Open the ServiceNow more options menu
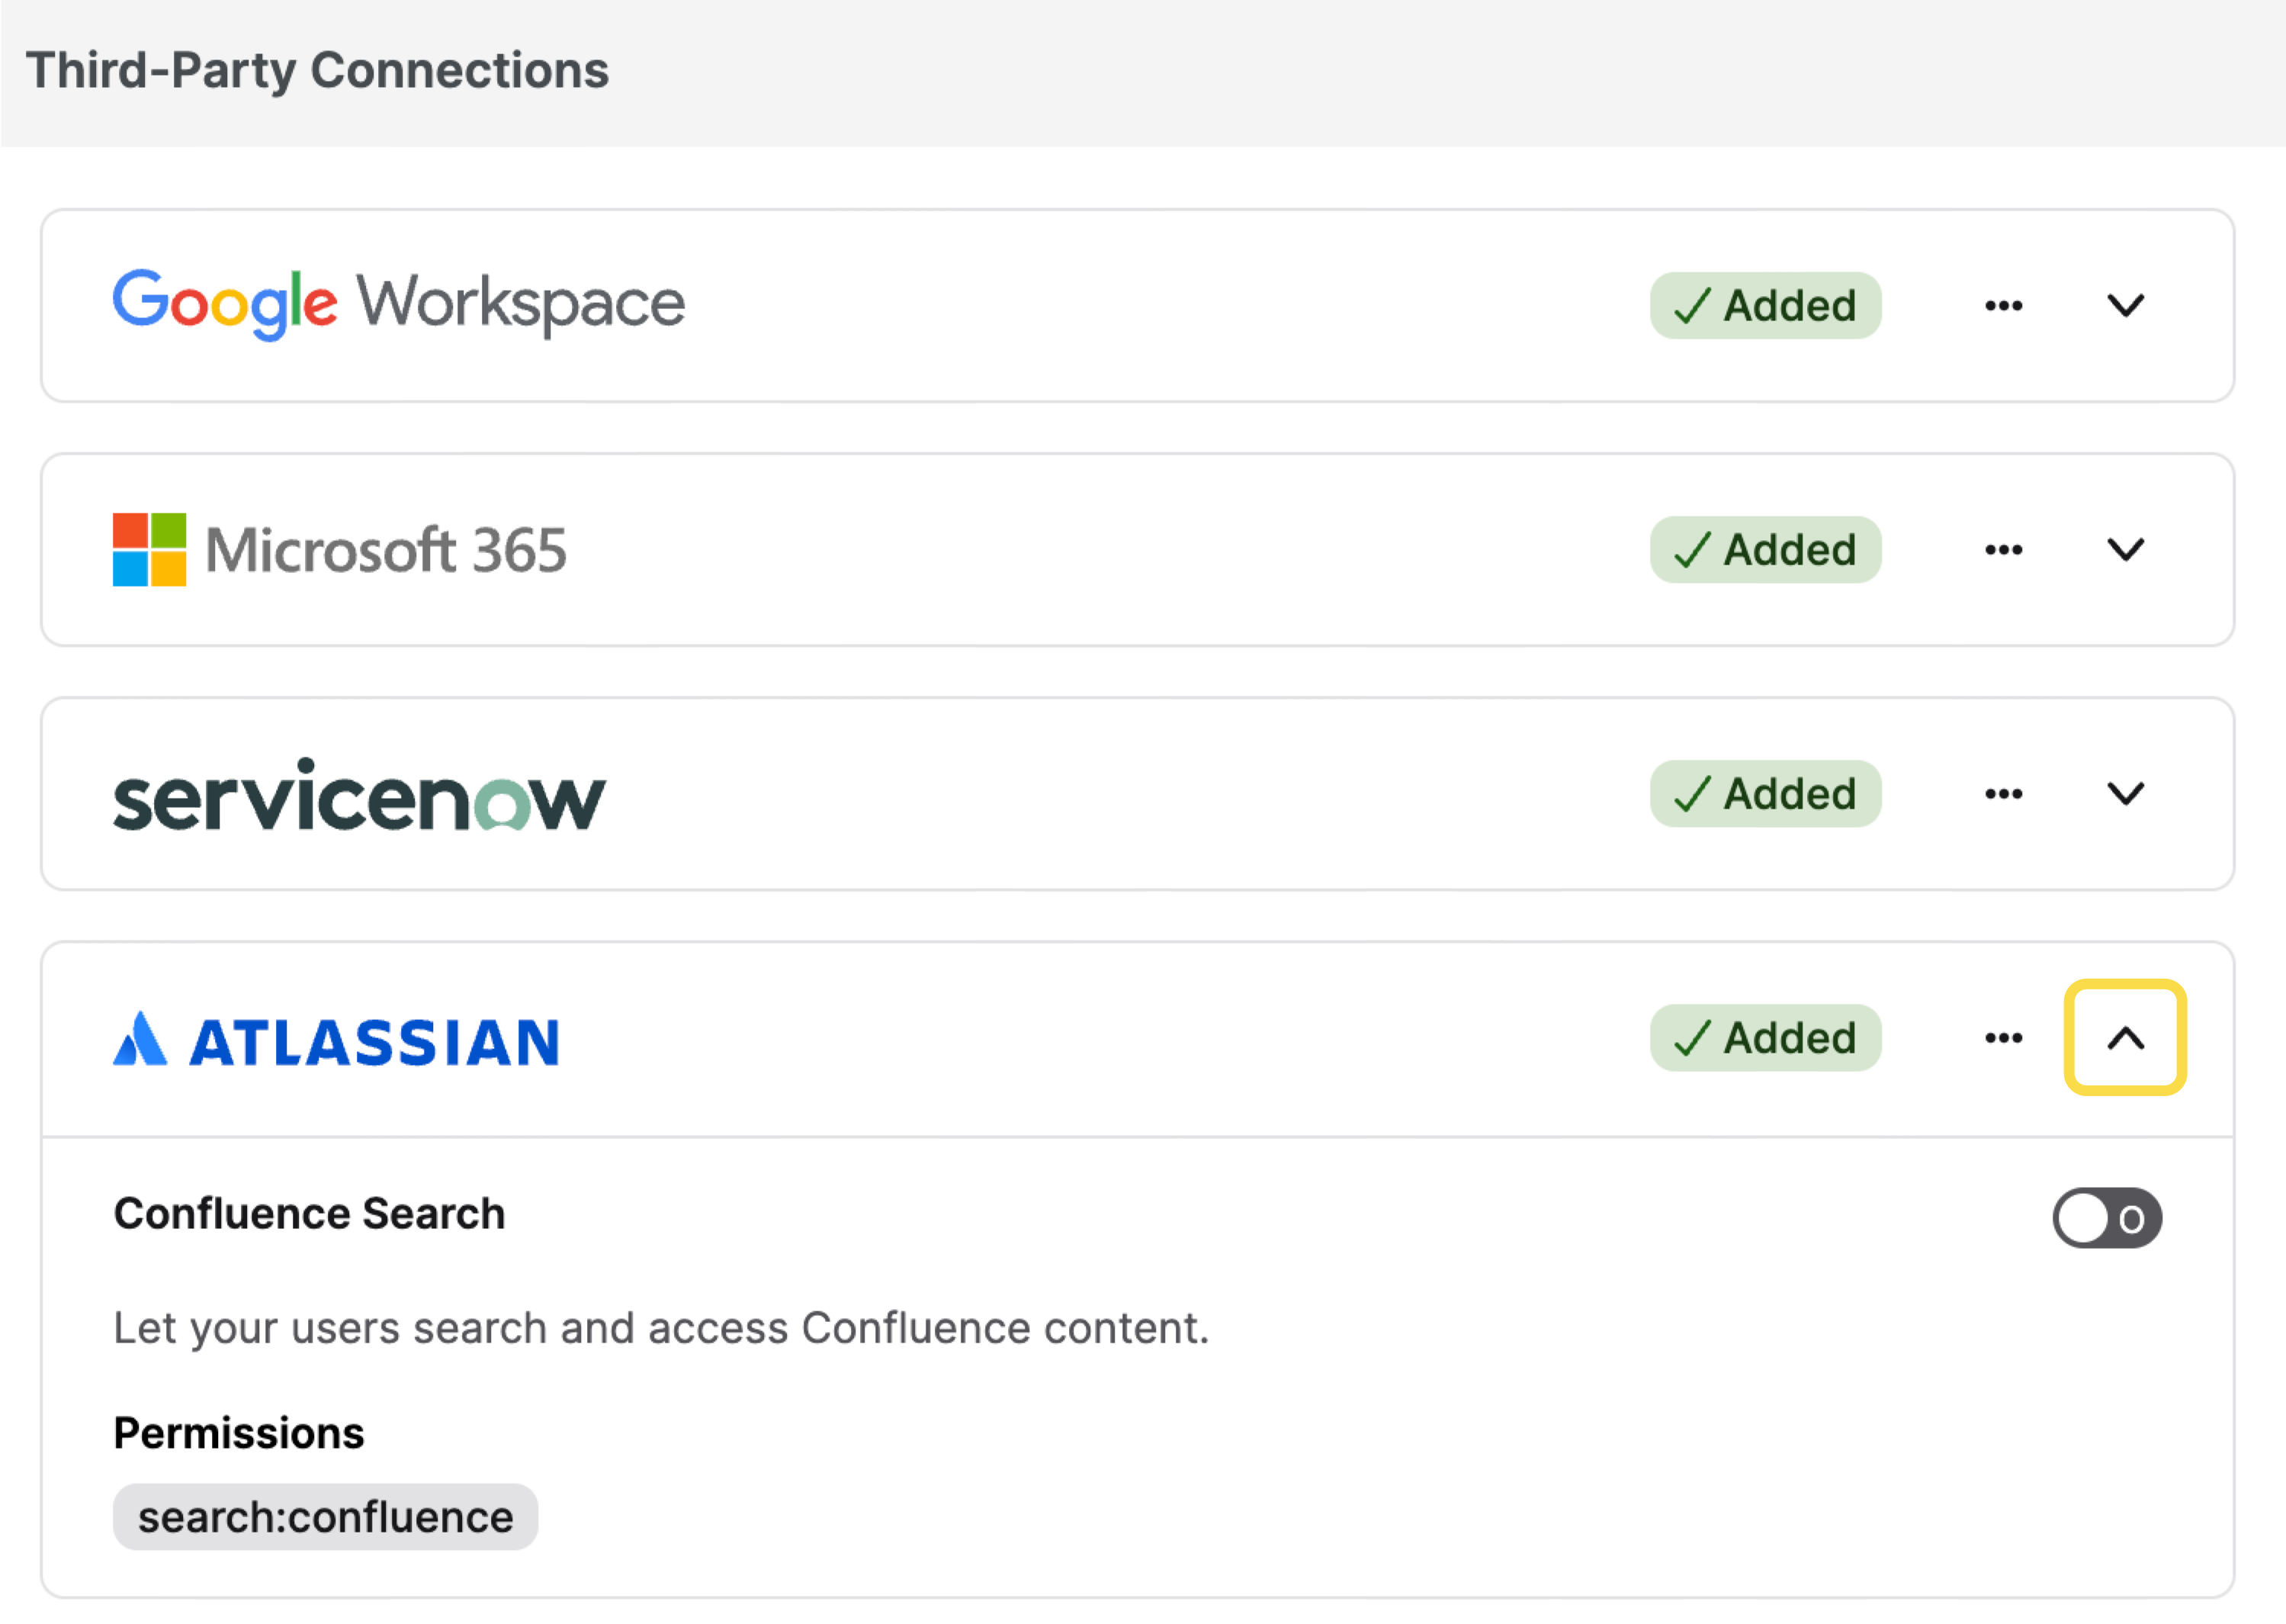This screenshot has height=1624, width=2286. [2003, 794]
